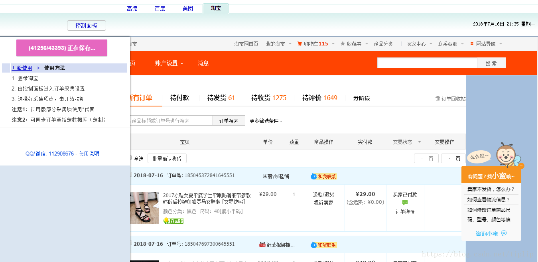Image resolution: width=538 pixels, height=262 pixels.
Task: Select the 淘宝 tab
Action: [216, 8]
